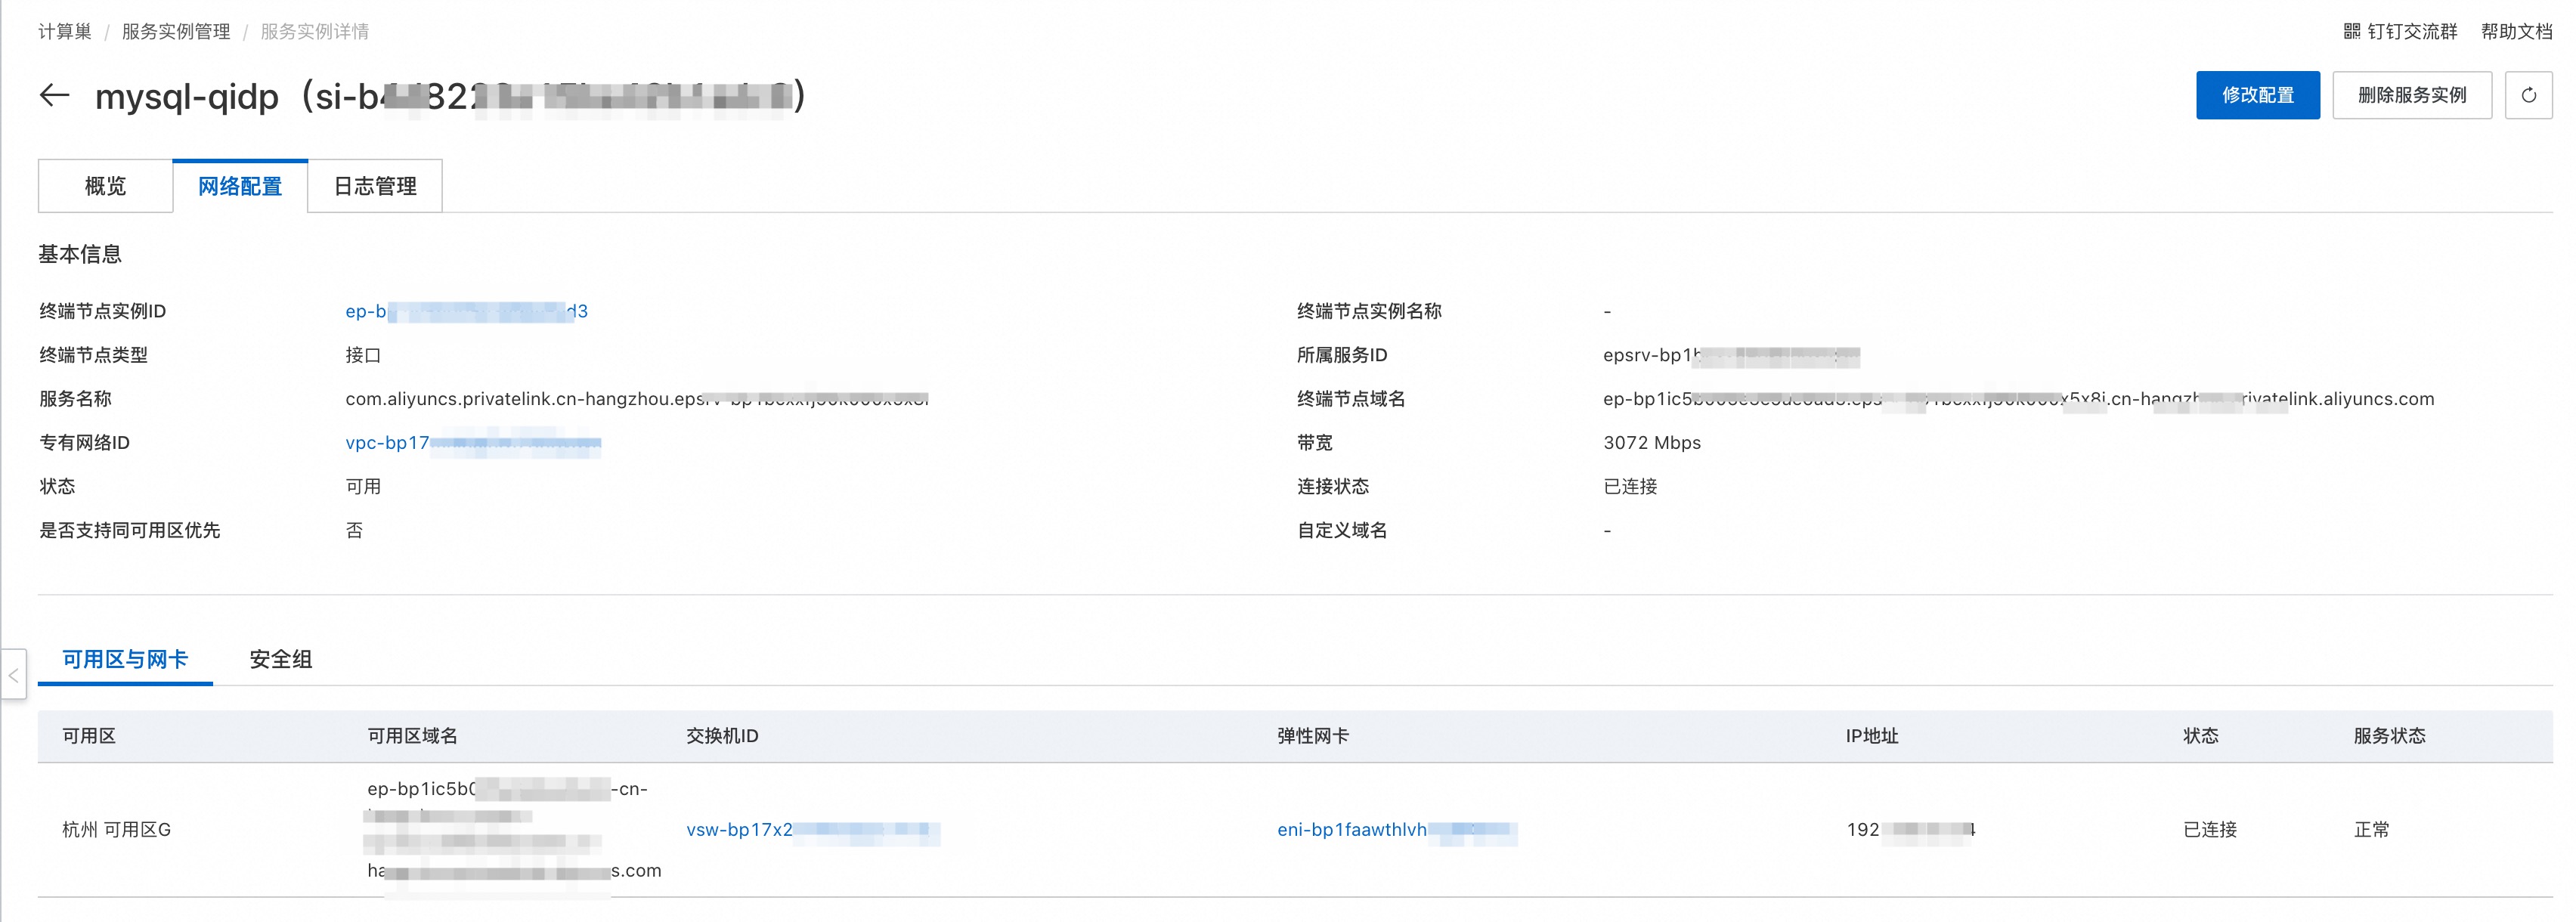Click the 删除服务实例 button
The height and width of the screenshot is (922, 2576).
[x=2411, y=95]
